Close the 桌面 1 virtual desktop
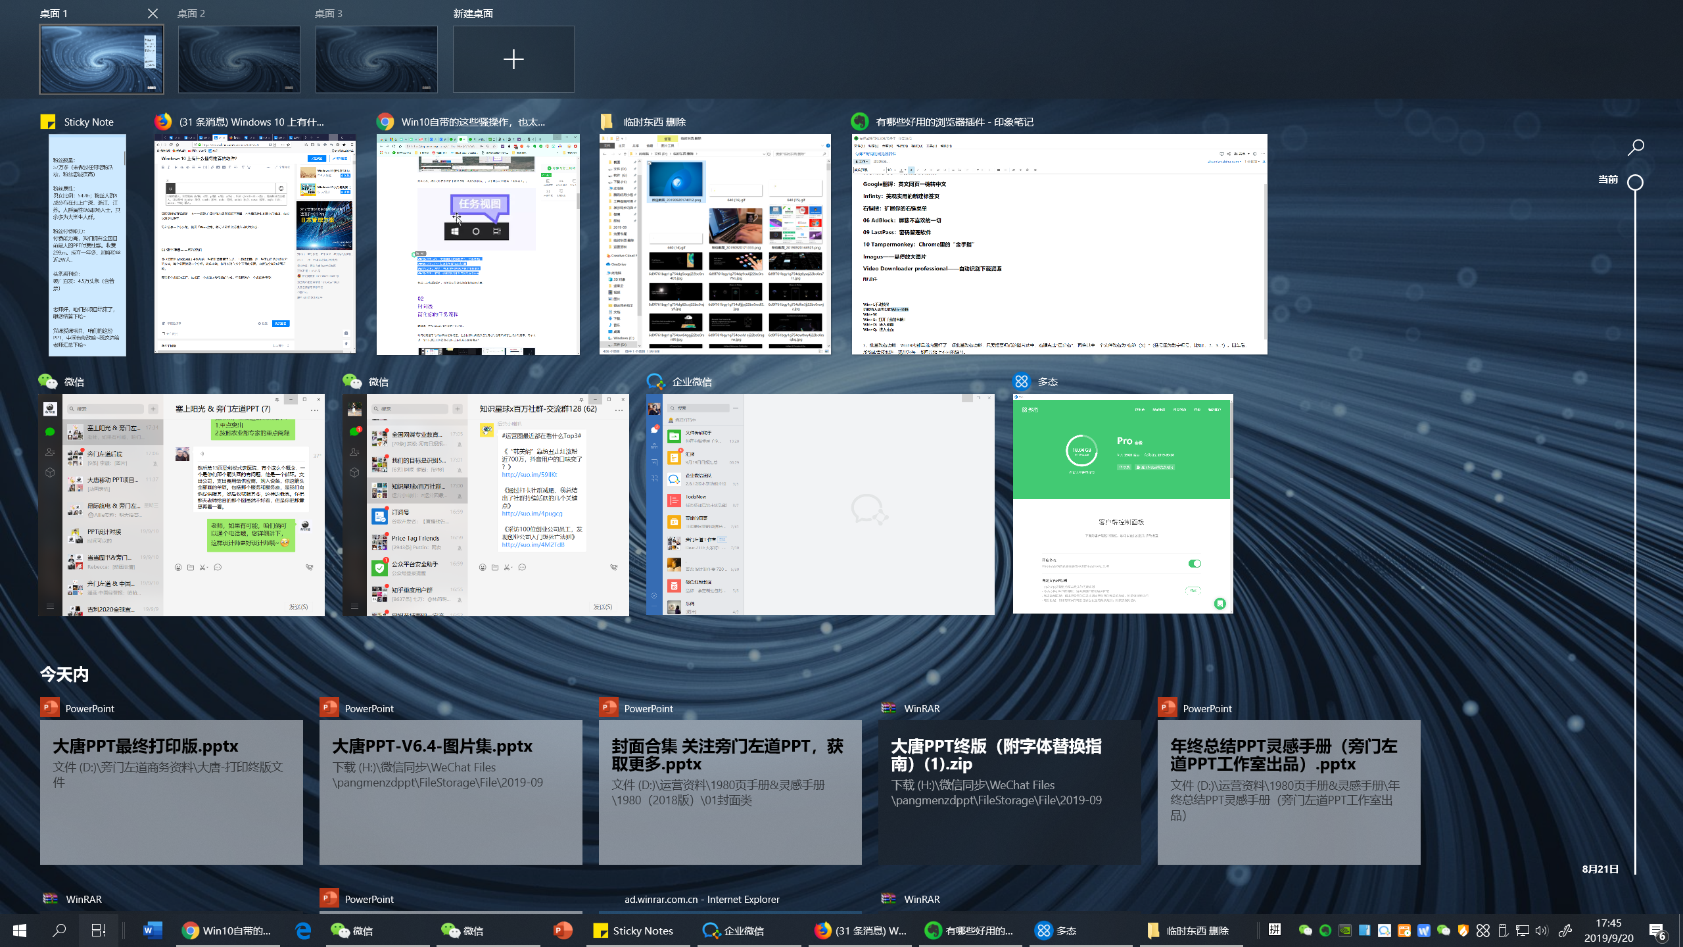The image size is (1683, 947). coord(153,13)
